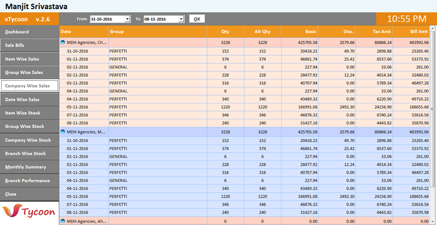Select group total cell 483992.06 in Ch... row
This screenshot has width=437, height=225.
pyautogui.click(x=411, y=43)
